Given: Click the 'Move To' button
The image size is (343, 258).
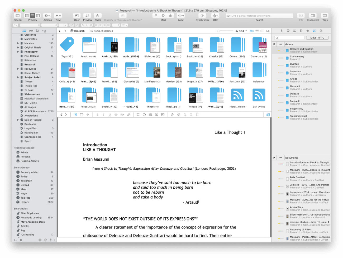Looking at the screenshot, I should [317, 38].
